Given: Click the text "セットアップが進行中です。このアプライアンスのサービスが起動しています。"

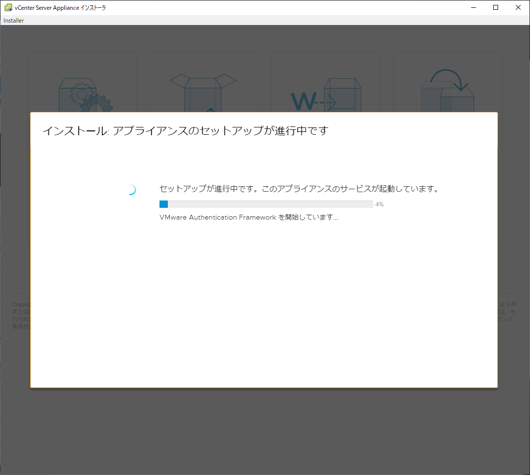Looking at the screenshot, I should (x=299, y=188).
